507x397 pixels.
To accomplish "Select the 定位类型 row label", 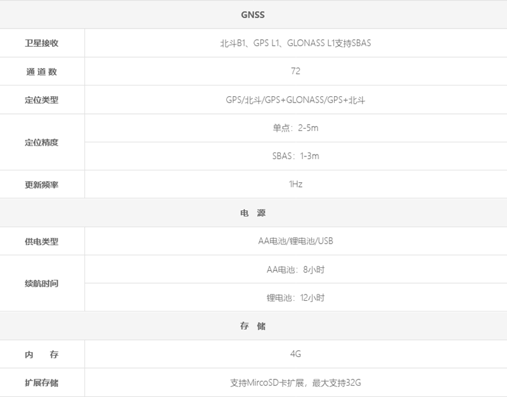I will pos(42,100).
